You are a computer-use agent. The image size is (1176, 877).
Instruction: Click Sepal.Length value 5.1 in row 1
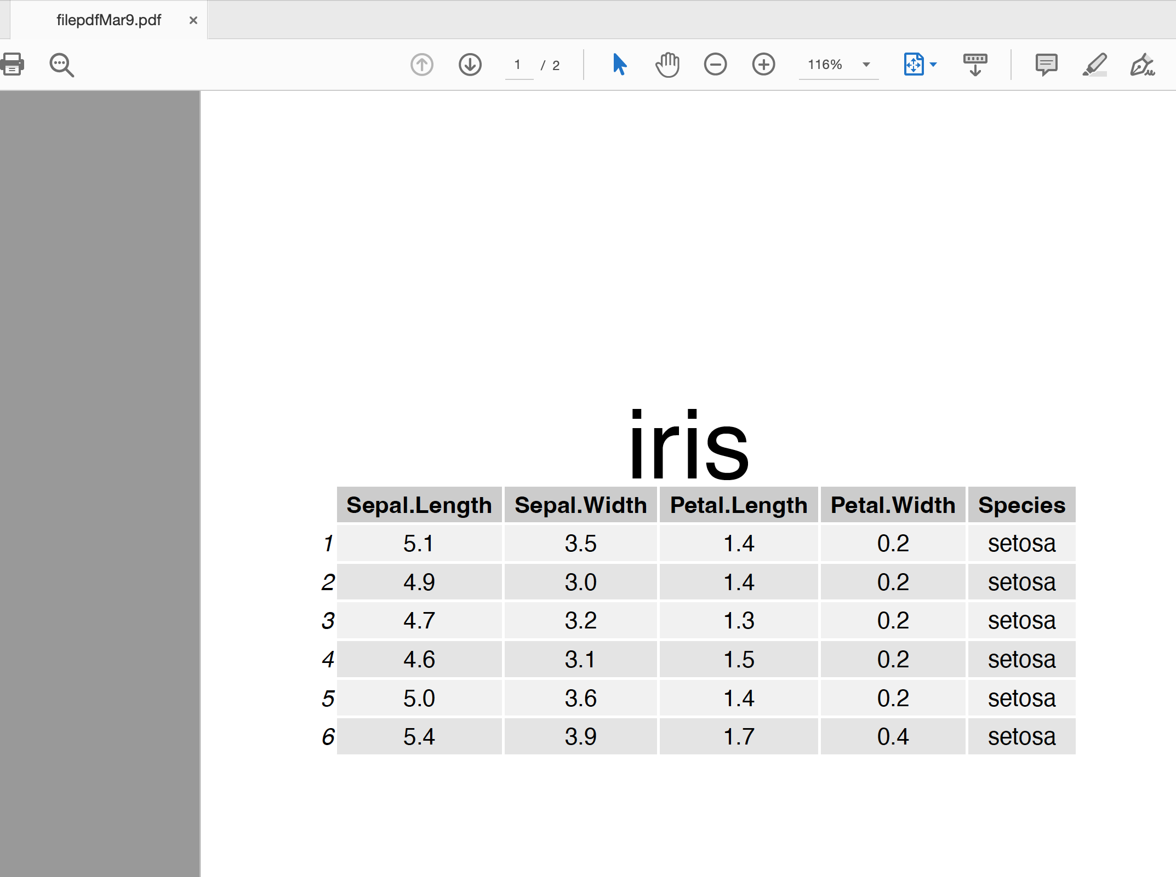419,544
